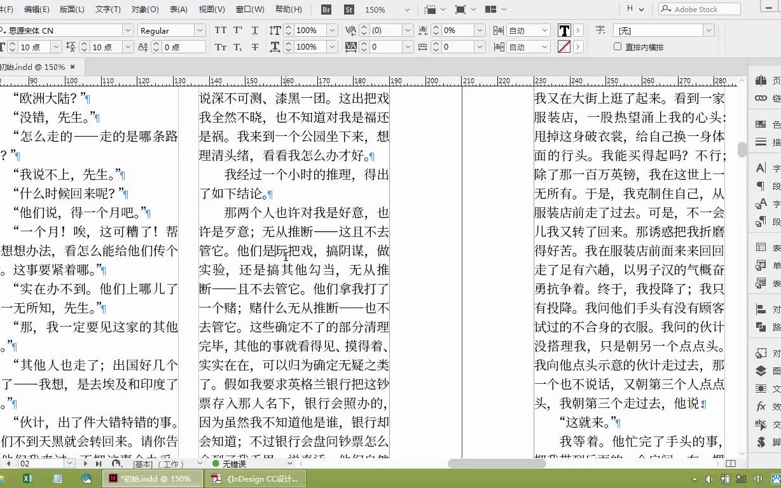The height and width of the screenshot is (488, 781).
Task: Launch Adobe Bridge from the toolbar
Action: 326,10
